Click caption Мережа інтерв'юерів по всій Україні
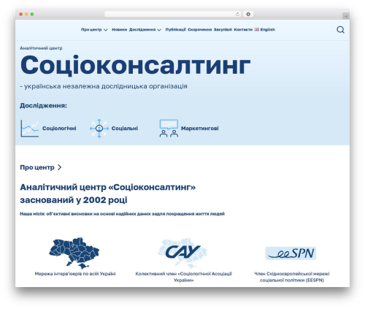Screen dimensions: 365x309 tap(75, 274)
